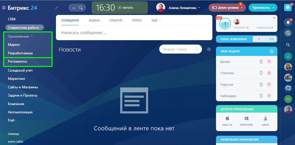The image size is (295, 145).
Task: Click the 0% pulse indicator
Action: tap(271, 39)
